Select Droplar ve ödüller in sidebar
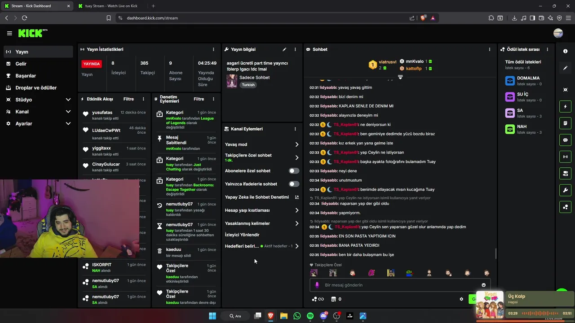Screen dimensions: 575x323 pos(38,88)
